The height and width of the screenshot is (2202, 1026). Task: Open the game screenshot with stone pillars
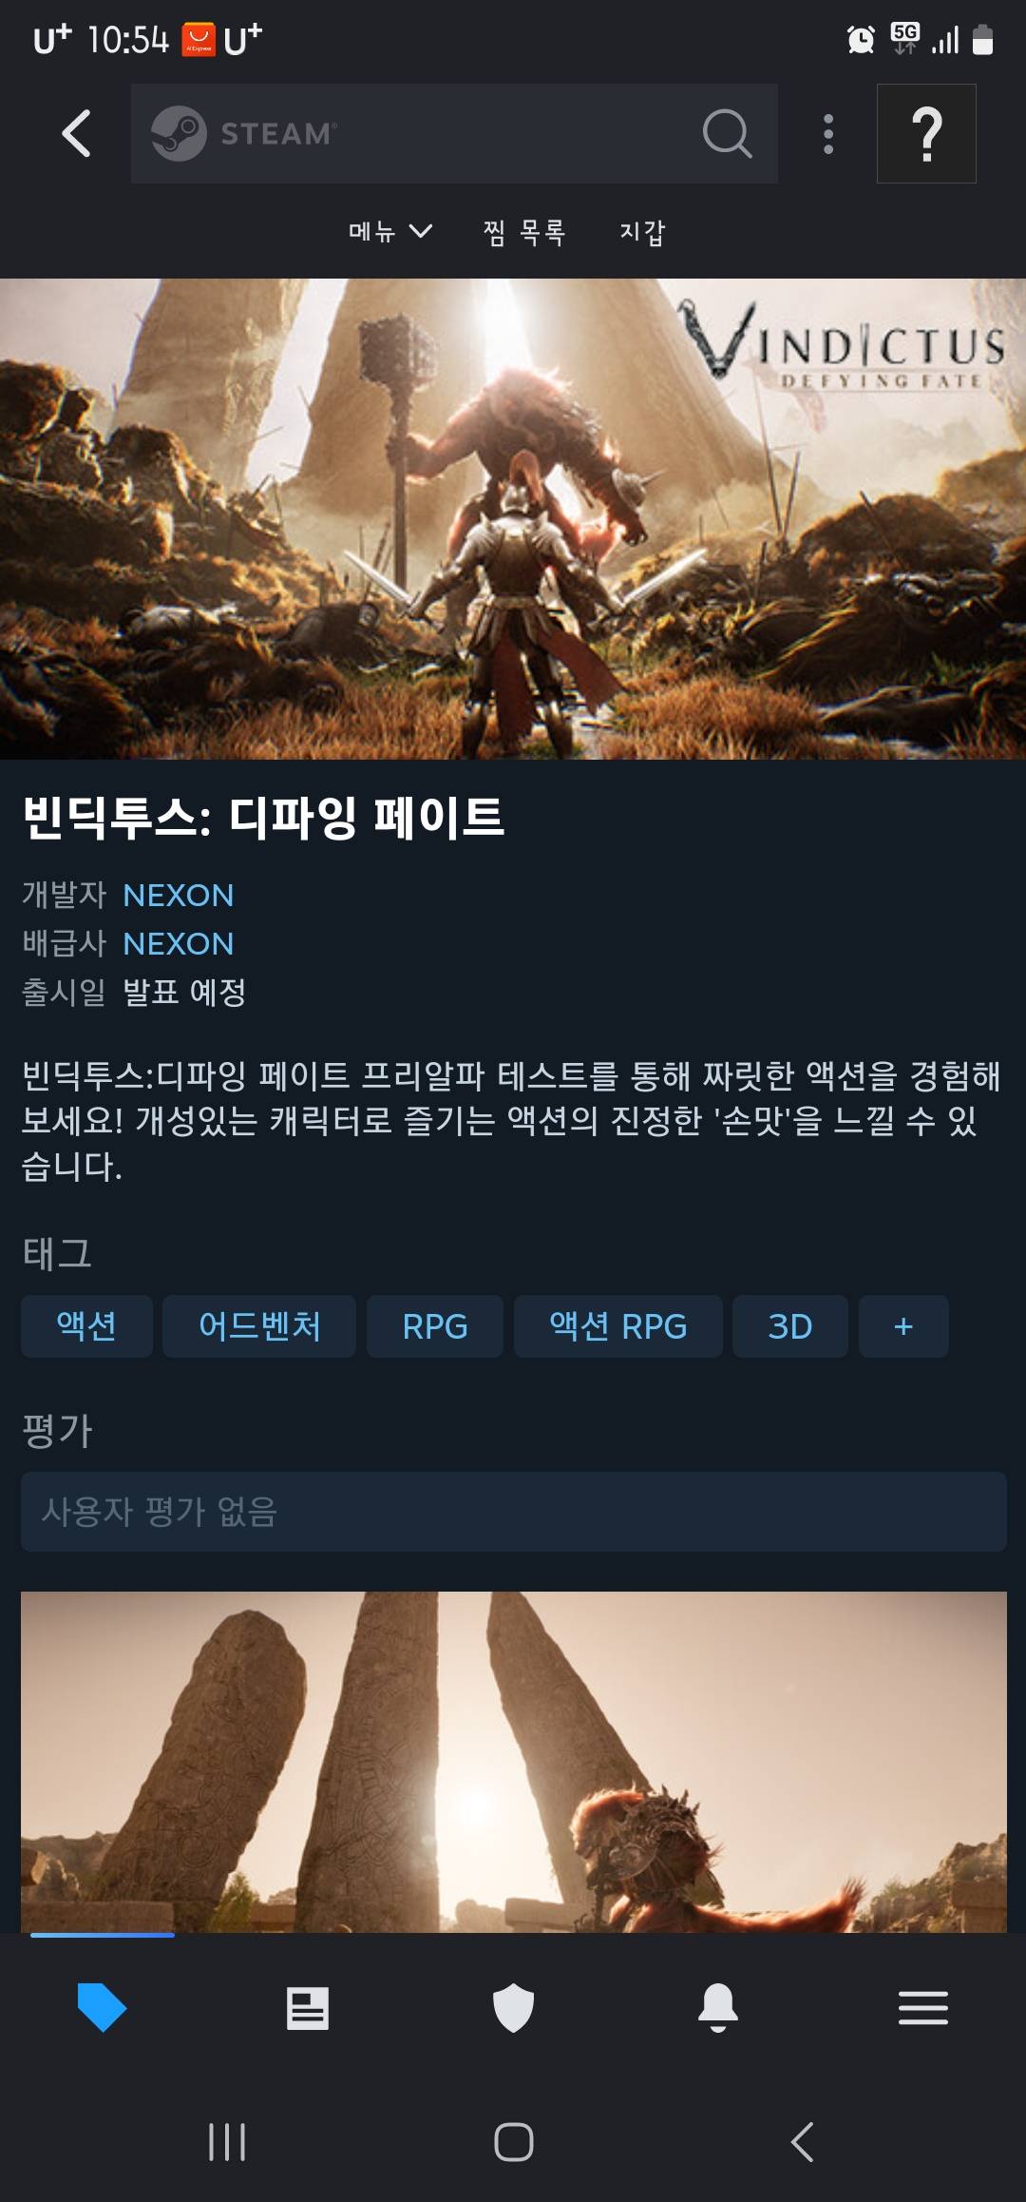[513, 1761]
